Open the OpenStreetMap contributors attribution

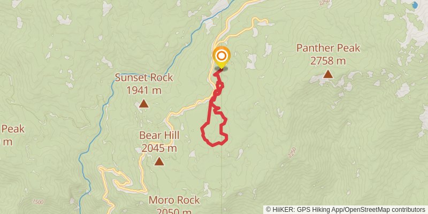[385, 210]
